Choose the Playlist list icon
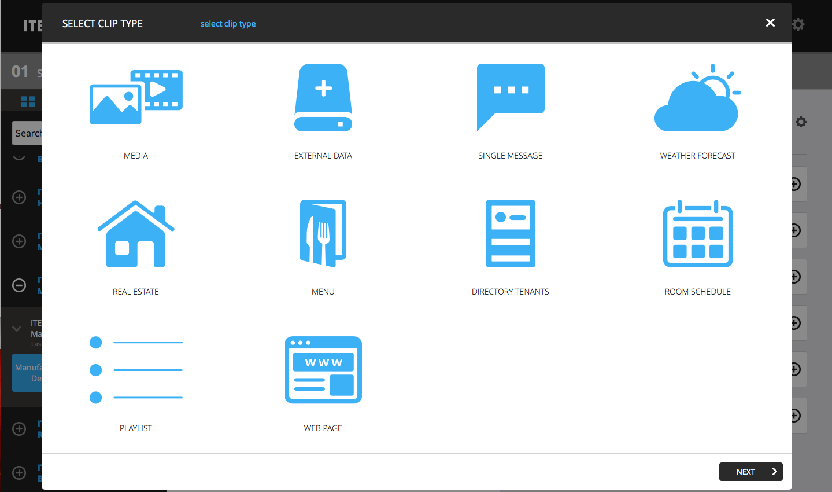Screen dimensions: 832x492 pyautogui.click(x=136, y=370)
